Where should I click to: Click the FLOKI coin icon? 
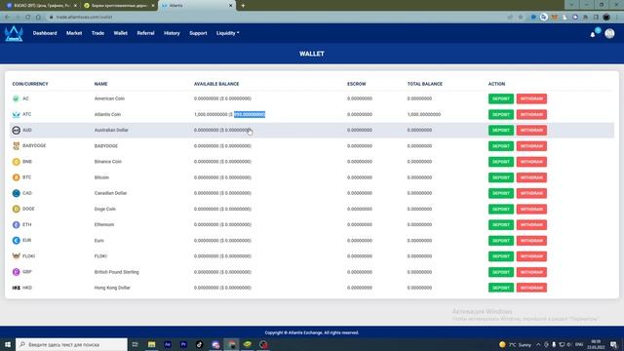[x=16, y=256]
